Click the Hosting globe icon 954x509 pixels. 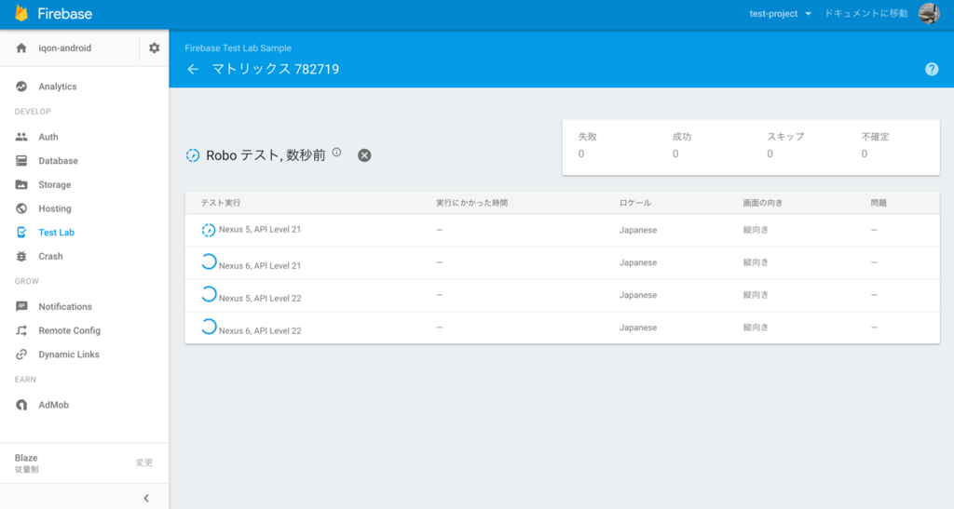click(21, 208)
